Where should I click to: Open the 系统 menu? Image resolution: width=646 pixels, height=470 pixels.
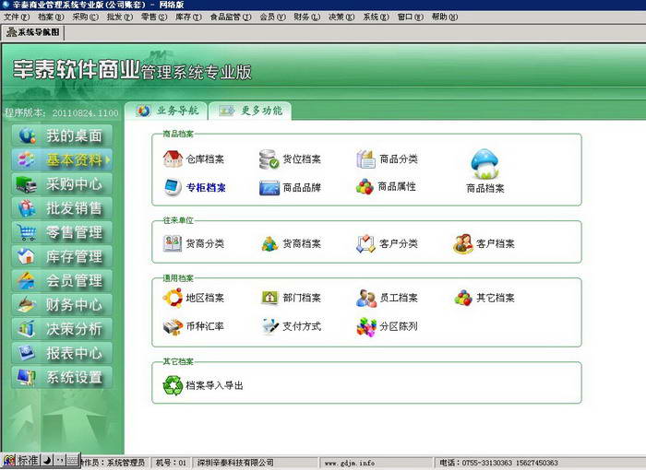pyautogui.click(x=376, y=17)
